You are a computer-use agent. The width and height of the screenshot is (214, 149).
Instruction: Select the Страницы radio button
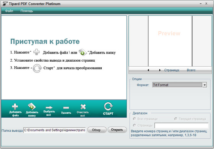pyautogui.click(x=135, y=125)
